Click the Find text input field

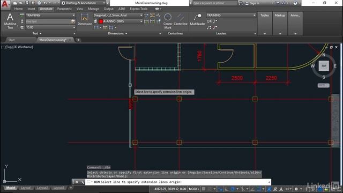pos(48,21)
